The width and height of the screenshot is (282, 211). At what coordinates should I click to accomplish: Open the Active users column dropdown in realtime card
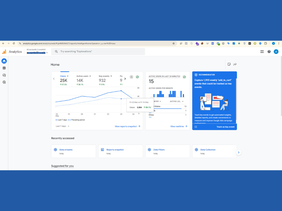pyautogui.click(x=177, y=101)
